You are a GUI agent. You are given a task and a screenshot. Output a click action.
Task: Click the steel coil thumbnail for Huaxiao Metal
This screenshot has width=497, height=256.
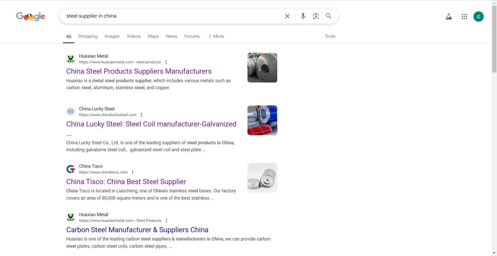[x=262, y=68]
